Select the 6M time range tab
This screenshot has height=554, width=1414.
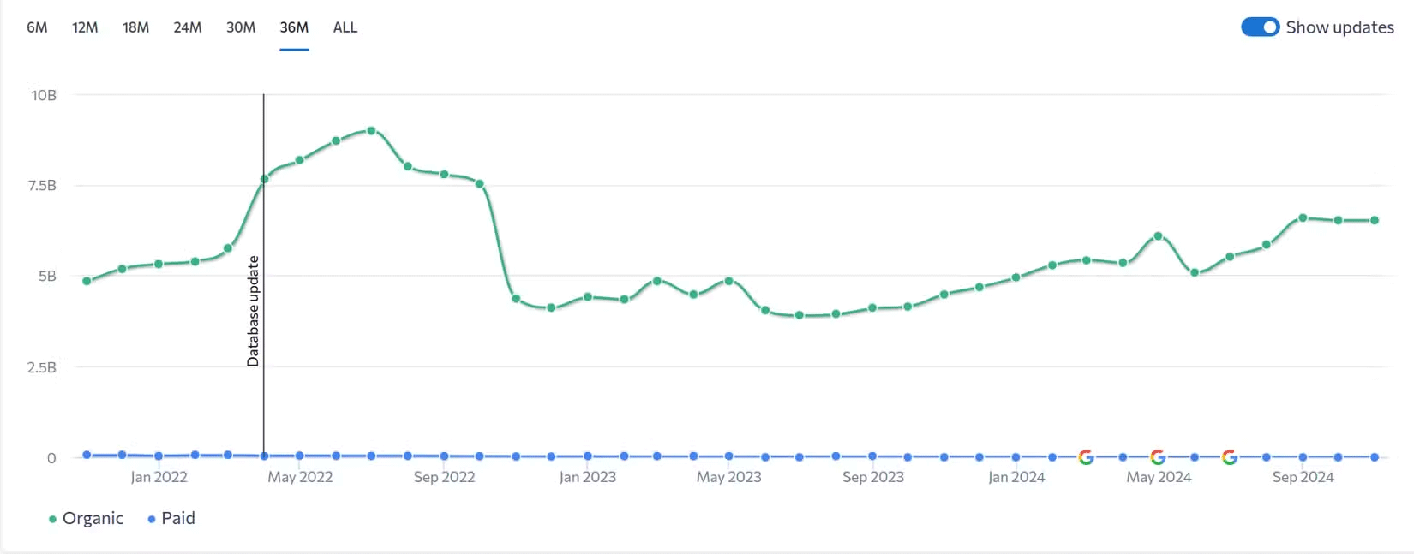coord(37,27)
